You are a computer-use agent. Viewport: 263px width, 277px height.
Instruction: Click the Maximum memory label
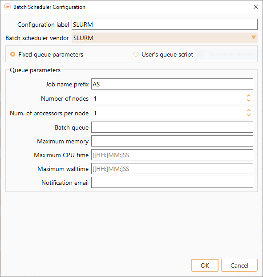pyautogui.click(x=63, y=141)
